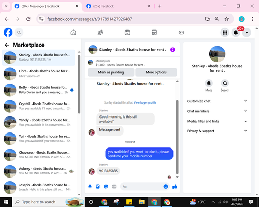Open the Friends icon in top navigation
Image resolution: width=259 pixels, height=207 pixels.
100,33
